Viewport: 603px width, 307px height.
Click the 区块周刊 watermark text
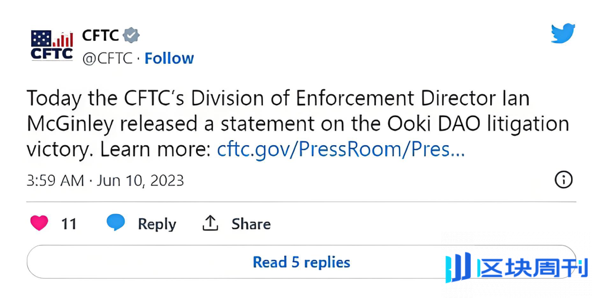coord(532,268)
